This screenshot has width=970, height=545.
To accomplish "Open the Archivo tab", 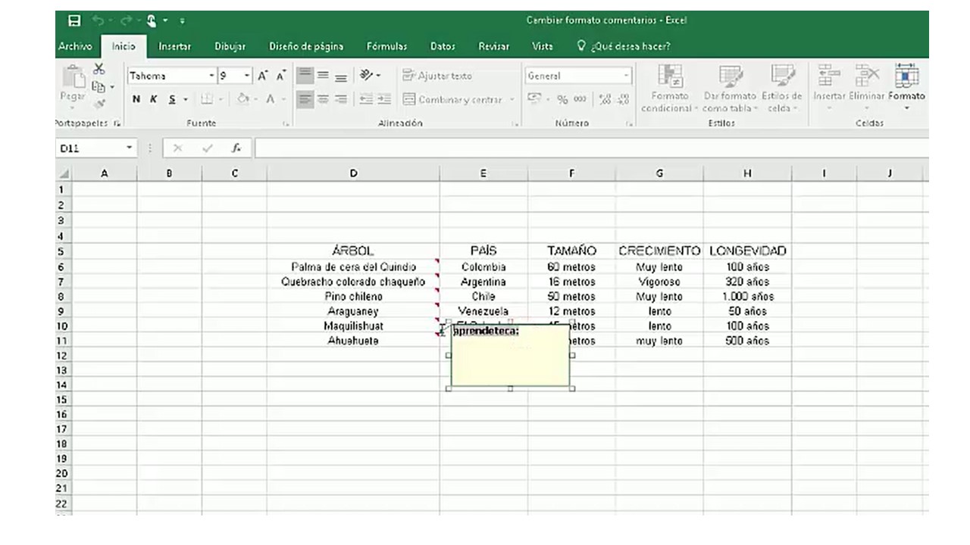I will pyautogui.click(x=75, y=46).
